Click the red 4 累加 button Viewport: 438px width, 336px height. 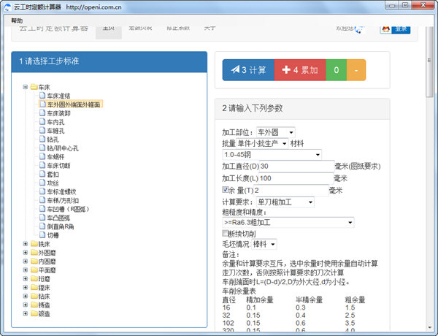click(x=300, y=70)
